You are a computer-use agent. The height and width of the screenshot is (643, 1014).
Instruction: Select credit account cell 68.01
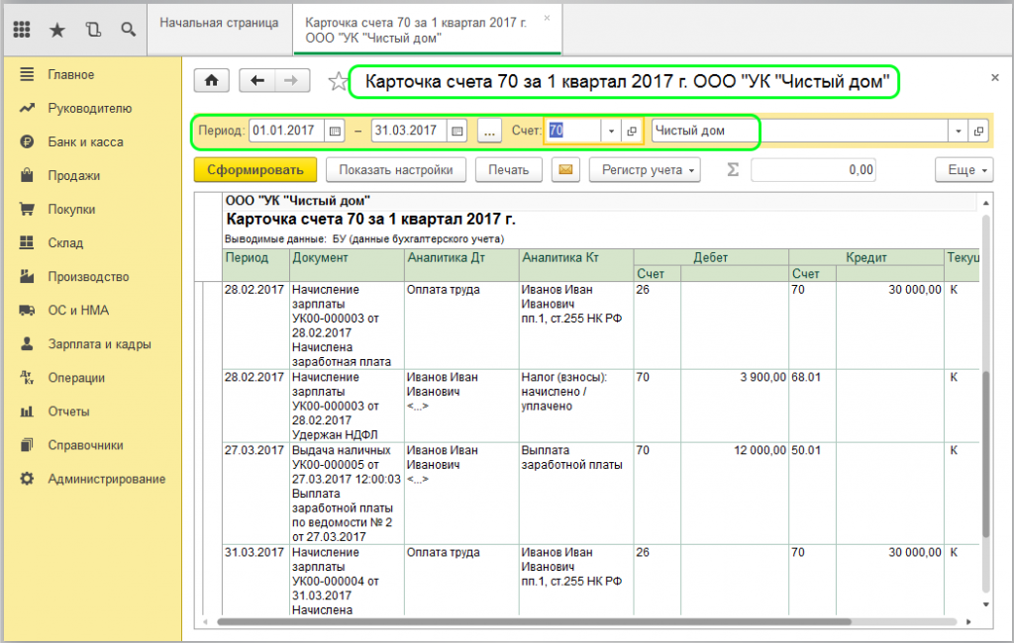(x=812, y=406)
